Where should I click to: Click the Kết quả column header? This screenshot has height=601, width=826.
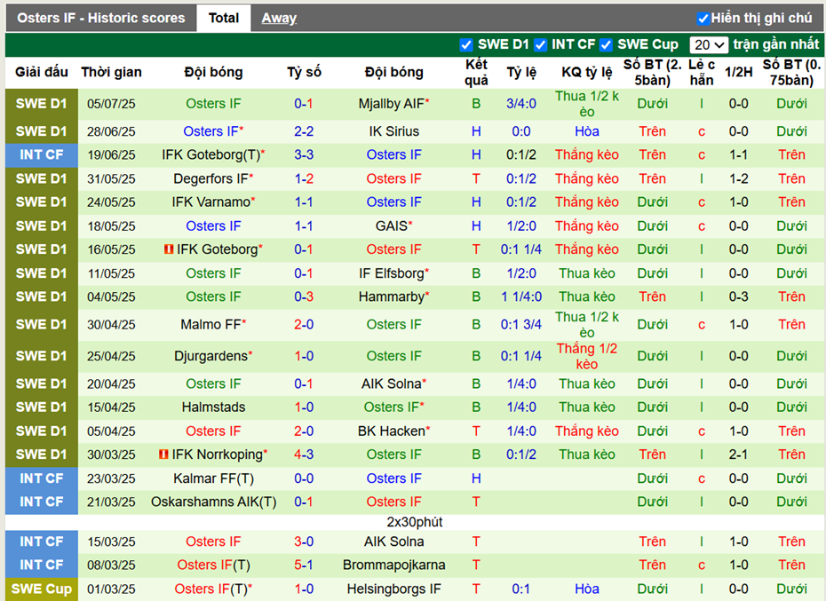tap(476, 72)
